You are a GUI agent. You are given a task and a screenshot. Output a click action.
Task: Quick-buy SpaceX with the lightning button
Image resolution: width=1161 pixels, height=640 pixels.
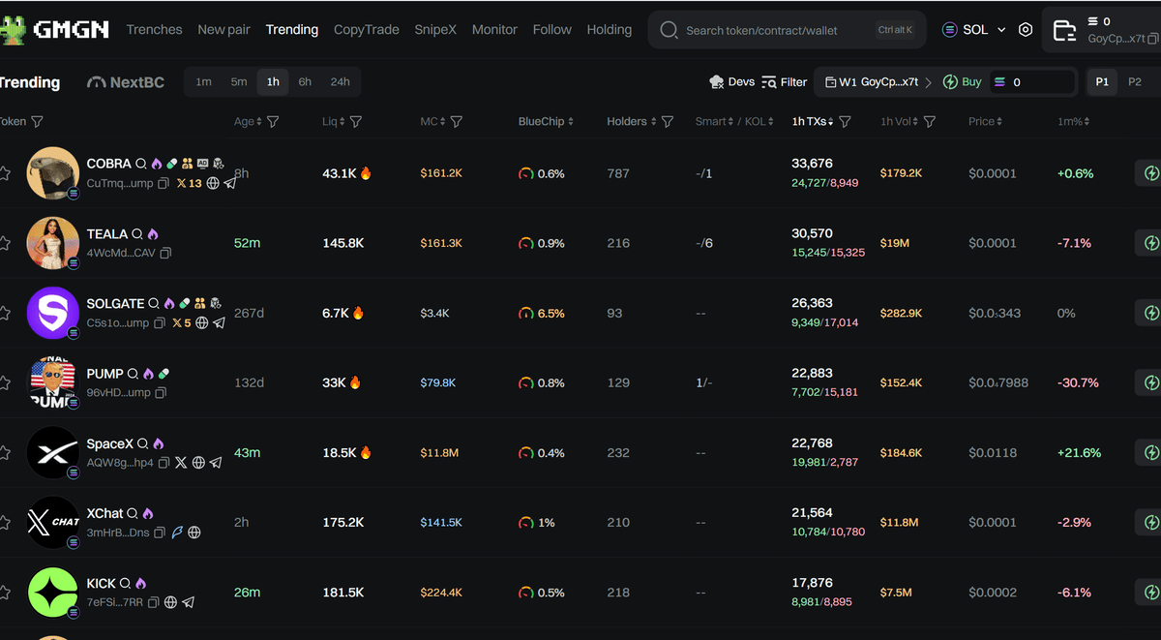click(1149, 452)
